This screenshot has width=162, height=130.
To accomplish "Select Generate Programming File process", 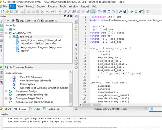I will point(31,95).
